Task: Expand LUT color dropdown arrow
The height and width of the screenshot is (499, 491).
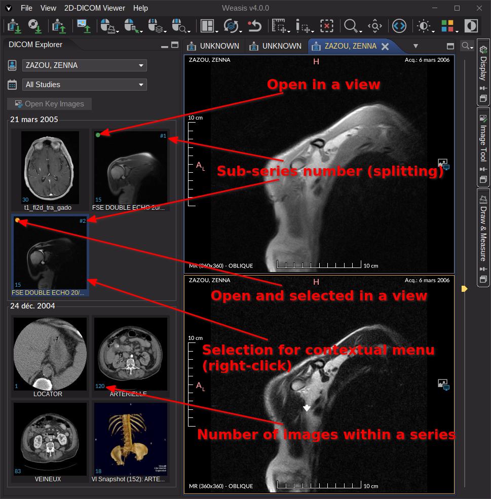Action: [457, 31]
